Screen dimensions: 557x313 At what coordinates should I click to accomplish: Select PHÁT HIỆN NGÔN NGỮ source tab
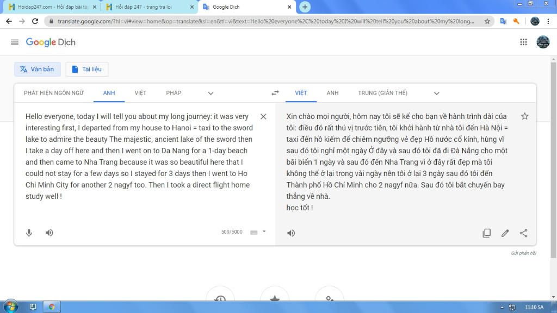54,93
